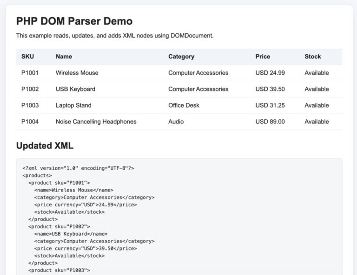Click Computer Accessories in the P1002 row
Image resolution: width=357 pixels, height=275 pixels.
198,89
